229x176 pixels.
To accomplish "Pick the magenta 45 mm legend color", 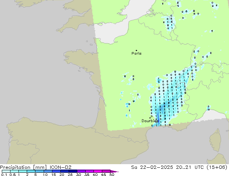I will pos(106,171).
